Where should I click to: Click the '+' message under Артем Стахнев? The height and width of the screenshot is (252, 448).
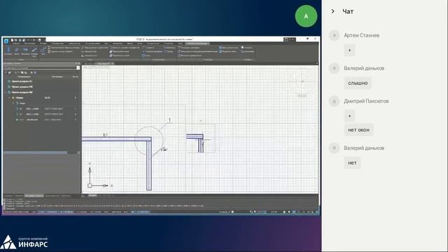tap(349, 50)
